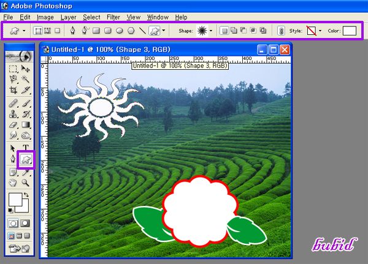Screen dimensions: 368x264
Task: Choose the Line shape in options bar
Action: (x=142, y=31)
